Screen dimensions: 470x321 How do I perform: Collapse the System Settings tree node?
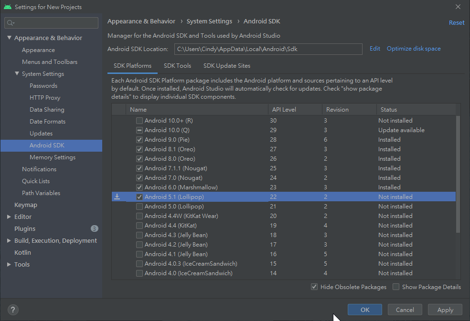[17, 73]
